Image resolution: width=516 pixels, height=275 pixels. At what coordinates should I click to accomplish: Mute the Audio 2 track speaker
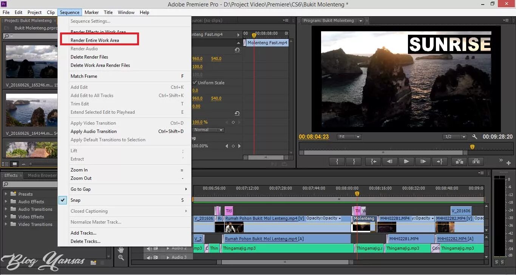150,249
